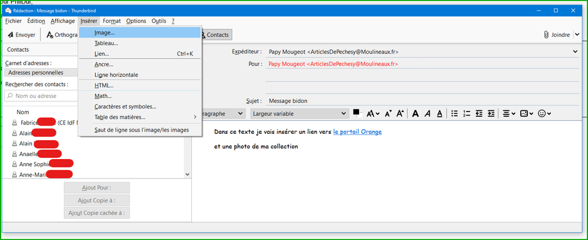
Task: Click the bold text formatting icon
Action: pyautogui.click(x=416, y=114)
